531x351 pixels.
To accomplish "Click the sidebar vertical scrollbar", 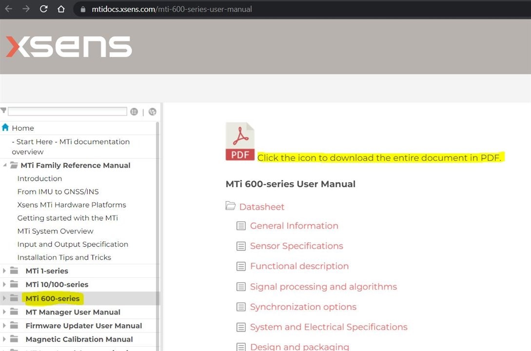I will pos(157,236).
